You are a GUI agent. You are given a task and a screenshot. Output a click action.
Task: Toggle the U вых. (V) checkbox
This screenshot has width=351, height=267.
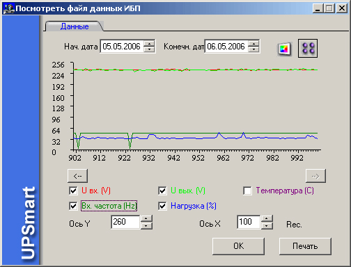coord(162,191)
